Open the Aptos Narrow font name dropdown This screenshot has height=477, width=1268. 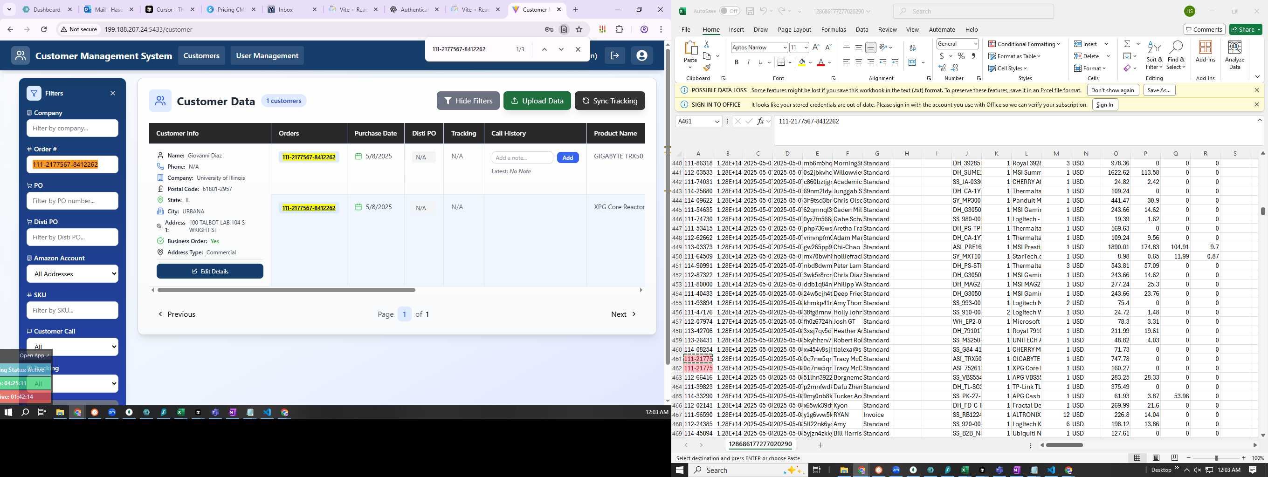click(785, 47)
